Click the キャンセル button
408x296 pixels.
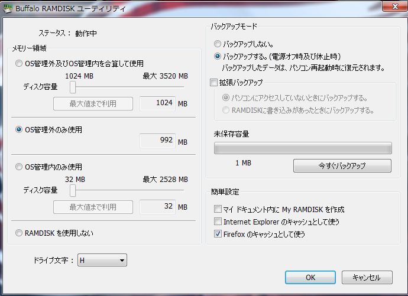click(x=367, y=277)
